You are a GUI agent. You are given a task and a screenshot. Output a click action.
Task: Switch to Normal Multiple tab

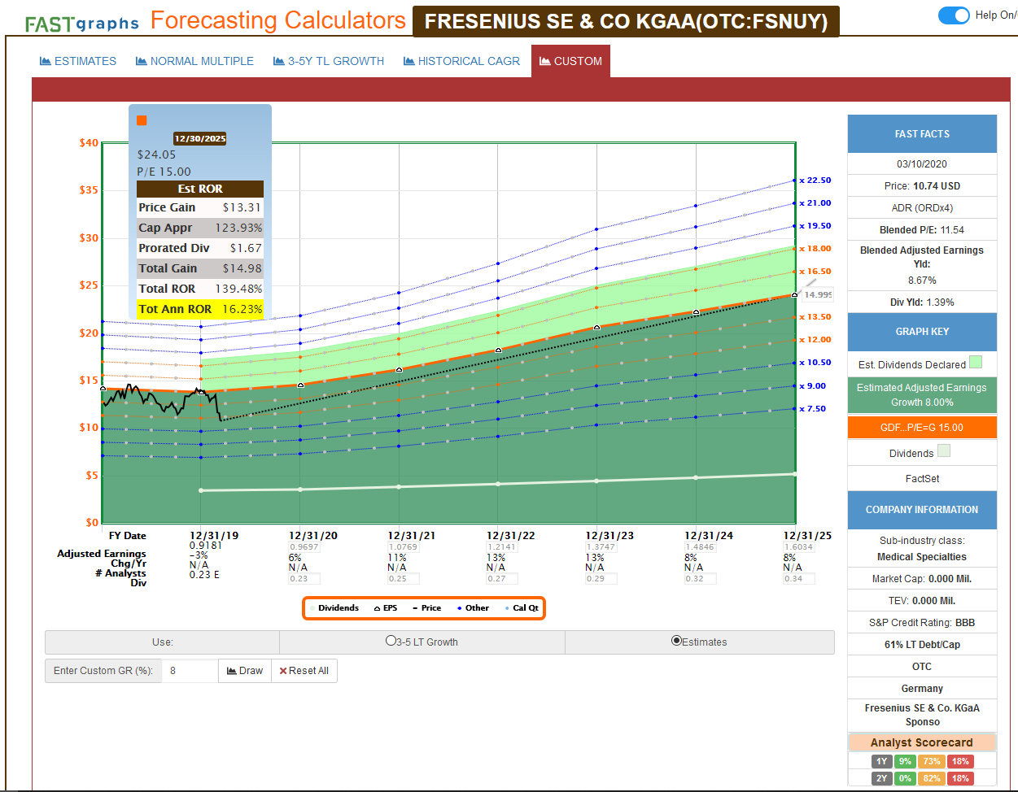coord(194,61)
